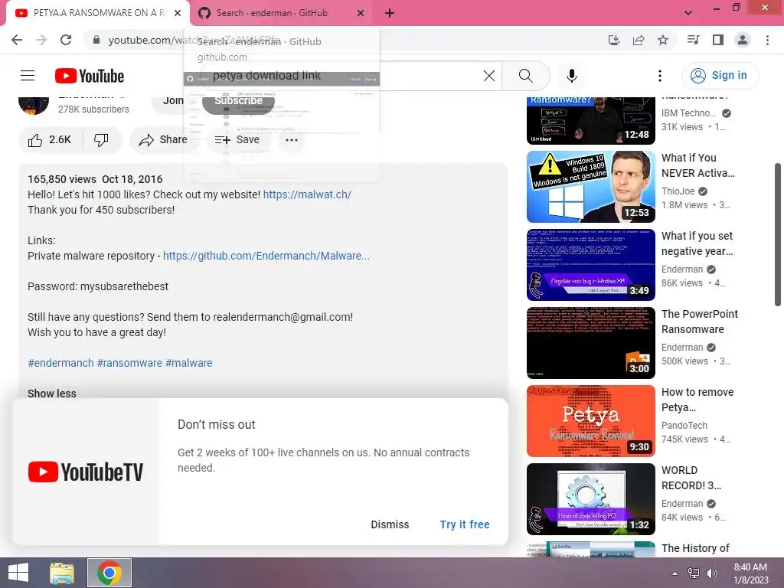Toggle Chrome side panel icon
Image resolution: width=784 pixels, height=588 pixels.
tap(718, 40)
